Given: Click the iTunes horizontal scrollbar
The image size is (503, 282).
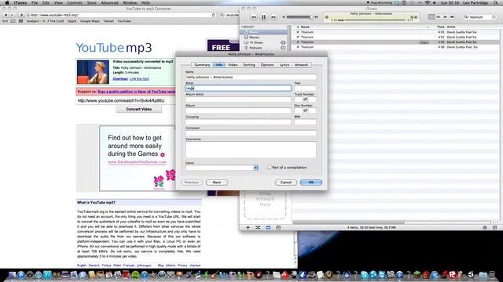Looking at the screenshot, I should (348, 222).
